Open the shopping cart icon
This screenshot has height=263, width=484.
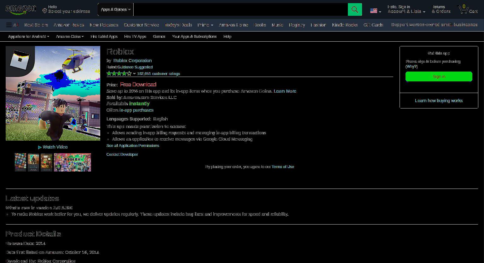pyautogui.click(x=468, y=9)
